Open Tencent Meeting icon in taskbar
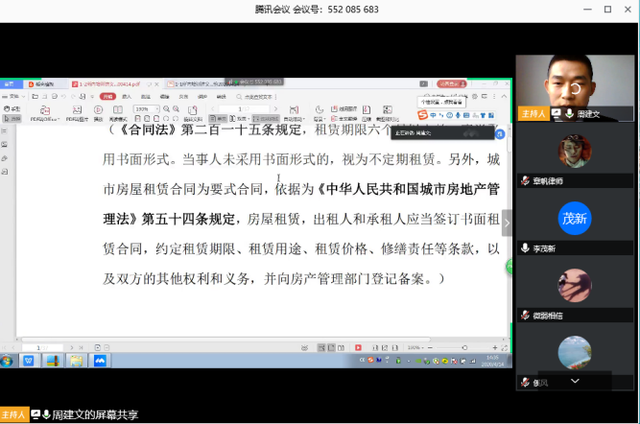 point(99,361)
